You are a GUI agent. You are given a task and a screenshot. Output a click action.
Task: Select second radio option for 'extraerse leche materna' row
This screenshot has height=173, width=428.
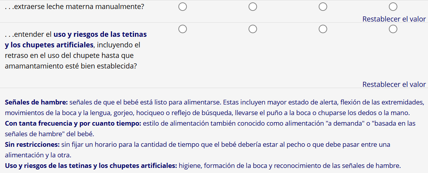click(x=253, y=7)
